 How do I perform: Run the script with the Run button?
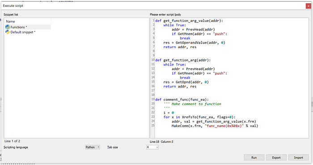tap(254, 157)
